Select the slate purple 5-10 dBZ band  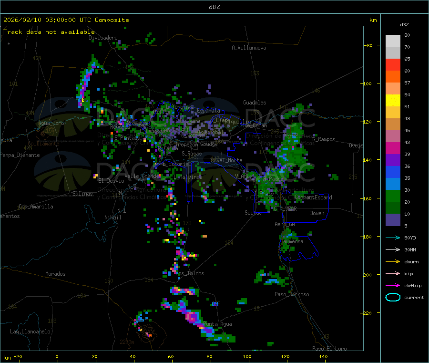point(393,220)
